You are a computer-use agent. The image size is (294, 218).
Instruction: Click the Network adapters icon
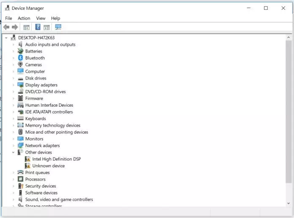[x=20, y=146]
